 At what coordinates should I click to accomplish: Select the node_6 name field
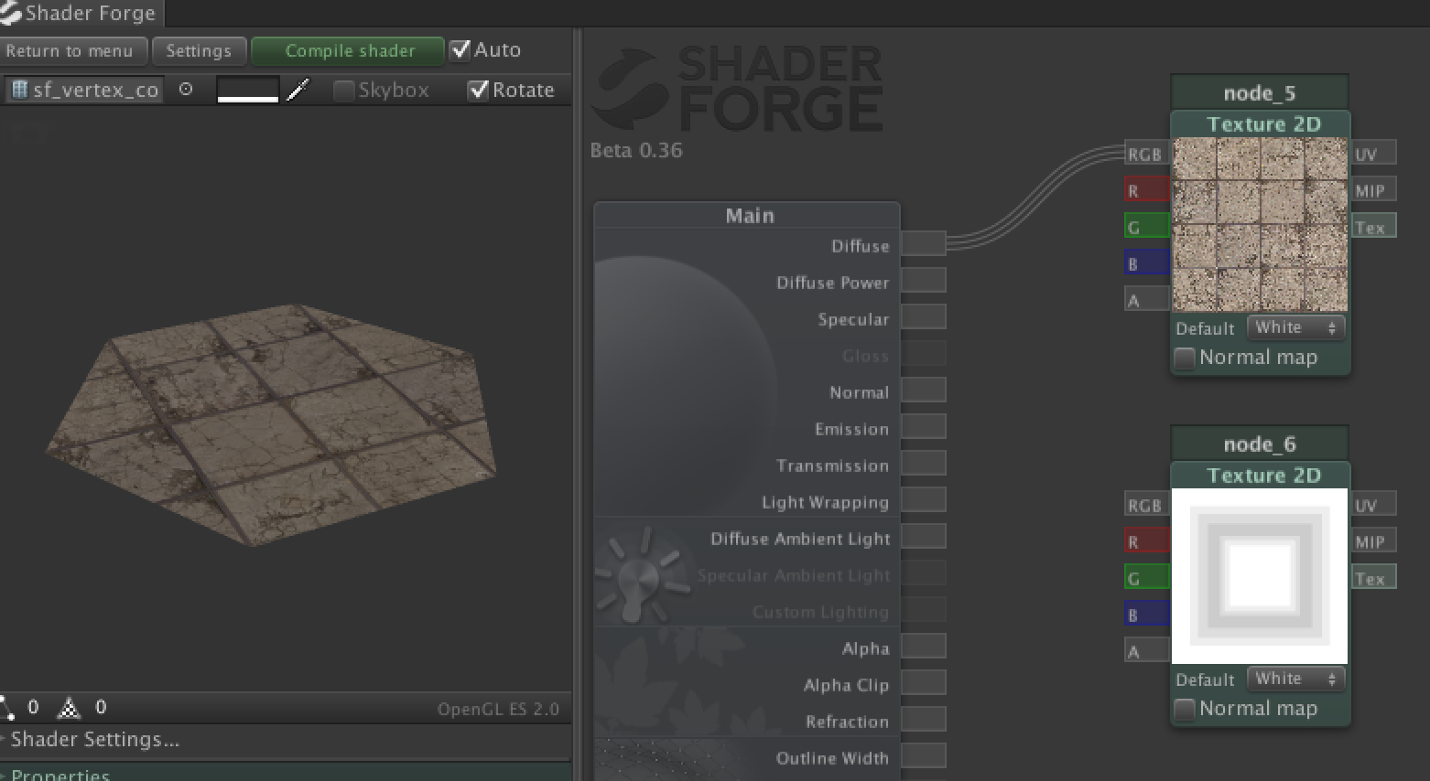1260,444
